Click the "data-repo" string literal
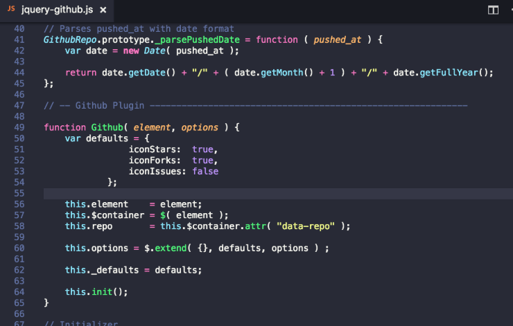Screen dimensions: 513x326 [306, 226]
